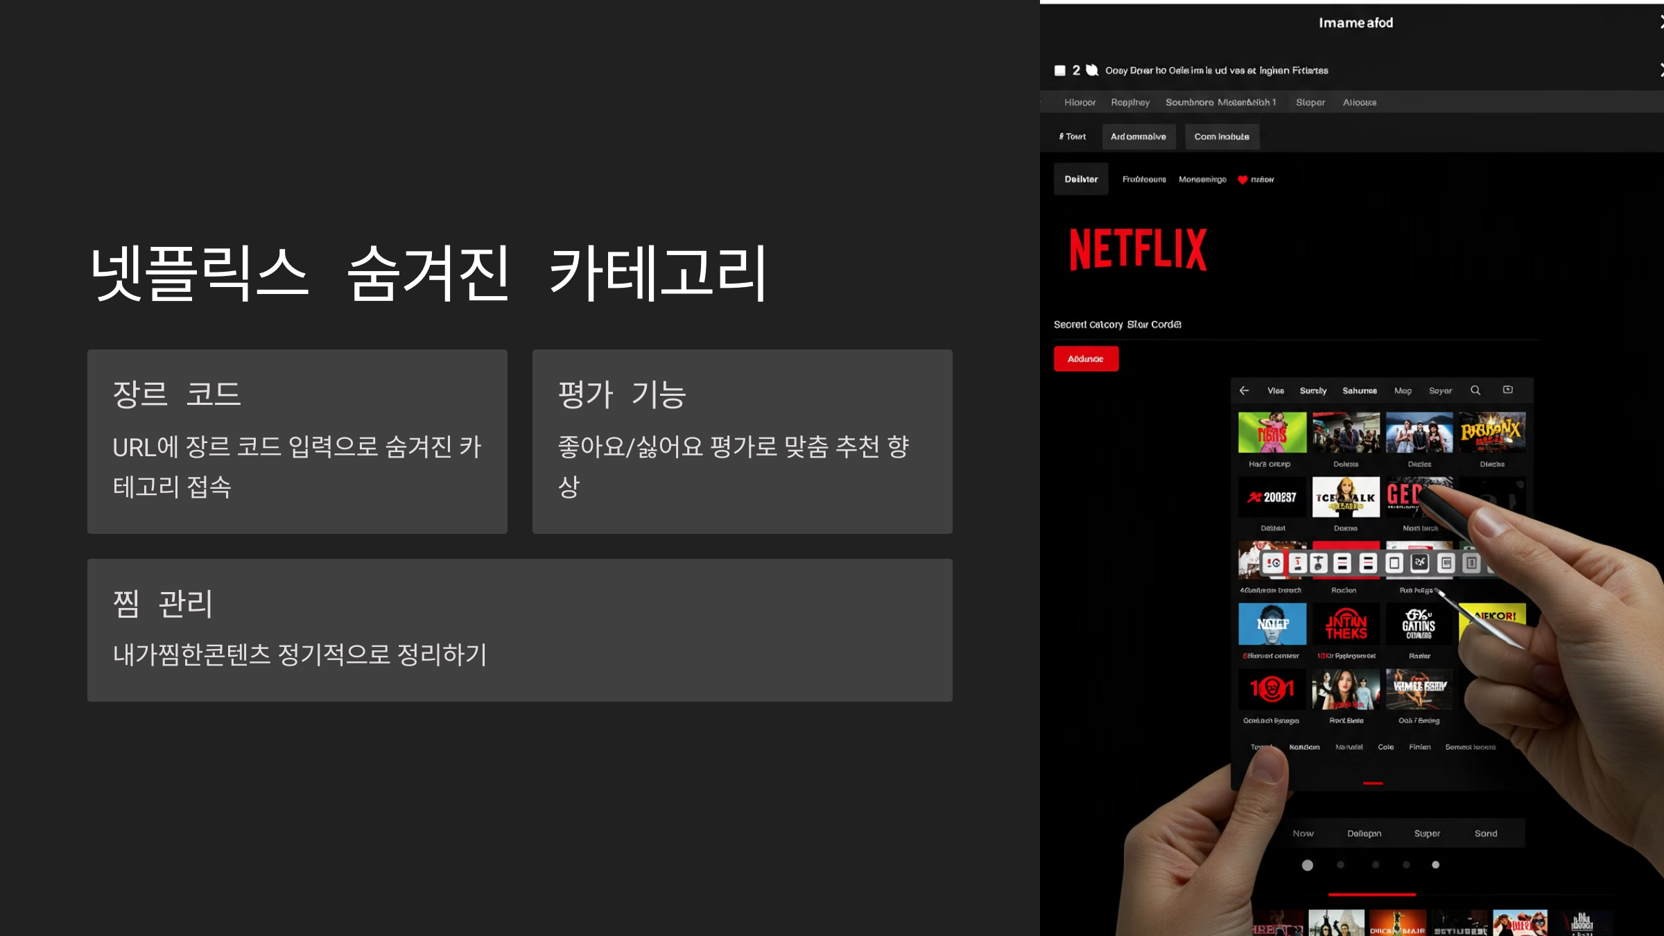Image resolution: width=1664 pixels, height=936 pixels.
Task: Tick the white square checkbox in the top bar
Action: (1059, 70)
